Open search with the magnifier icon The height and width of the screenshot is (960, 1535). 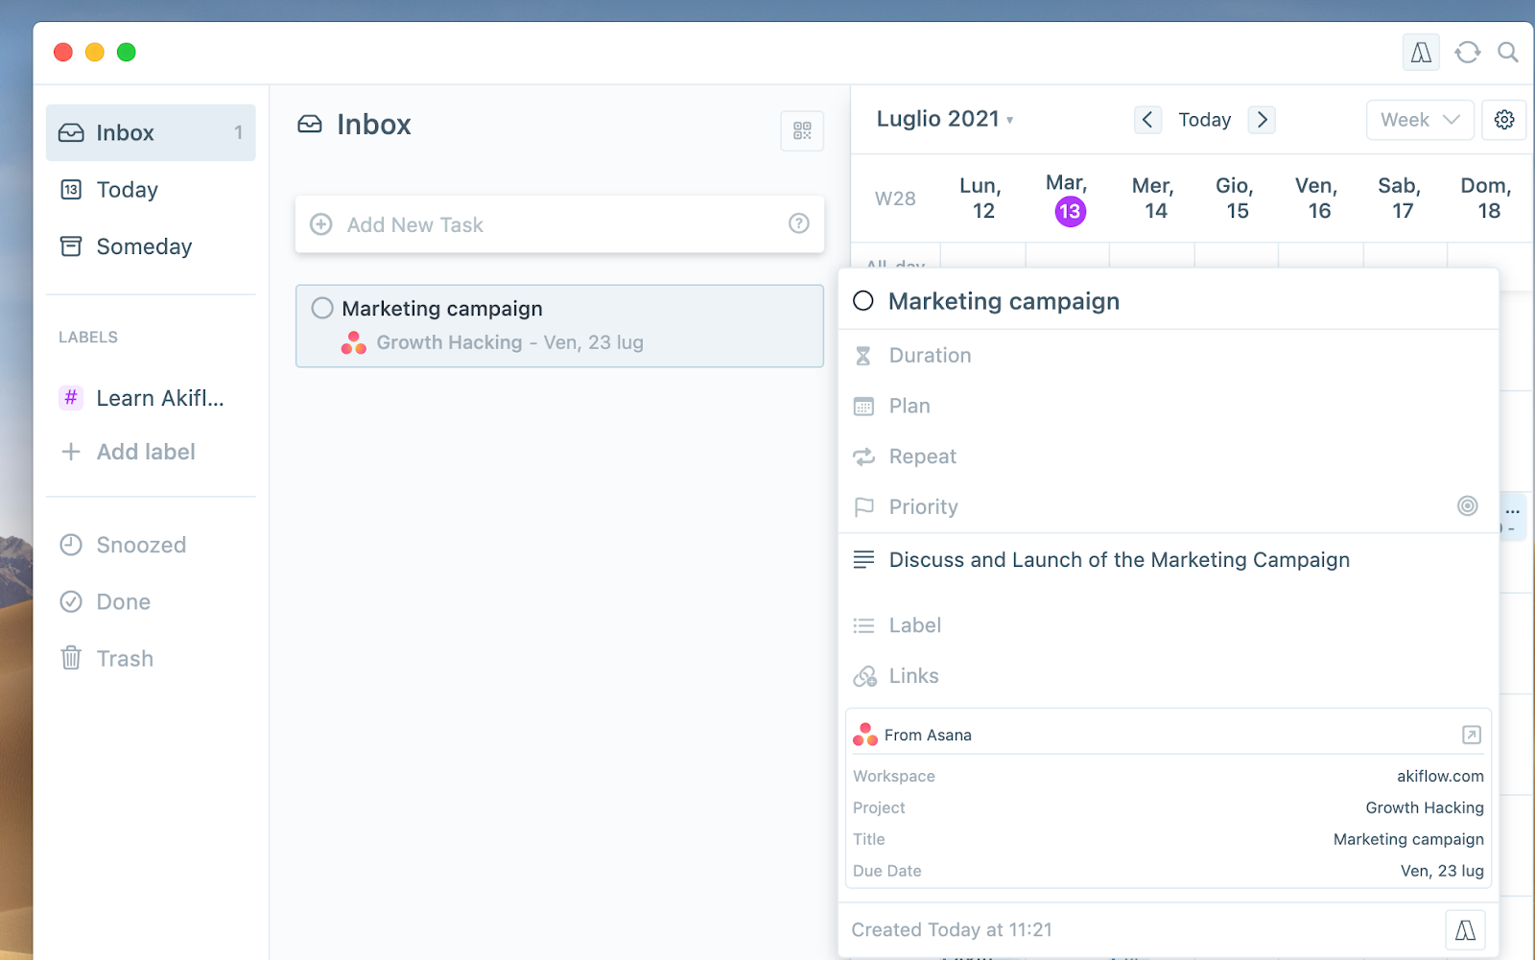point(1508,53)
